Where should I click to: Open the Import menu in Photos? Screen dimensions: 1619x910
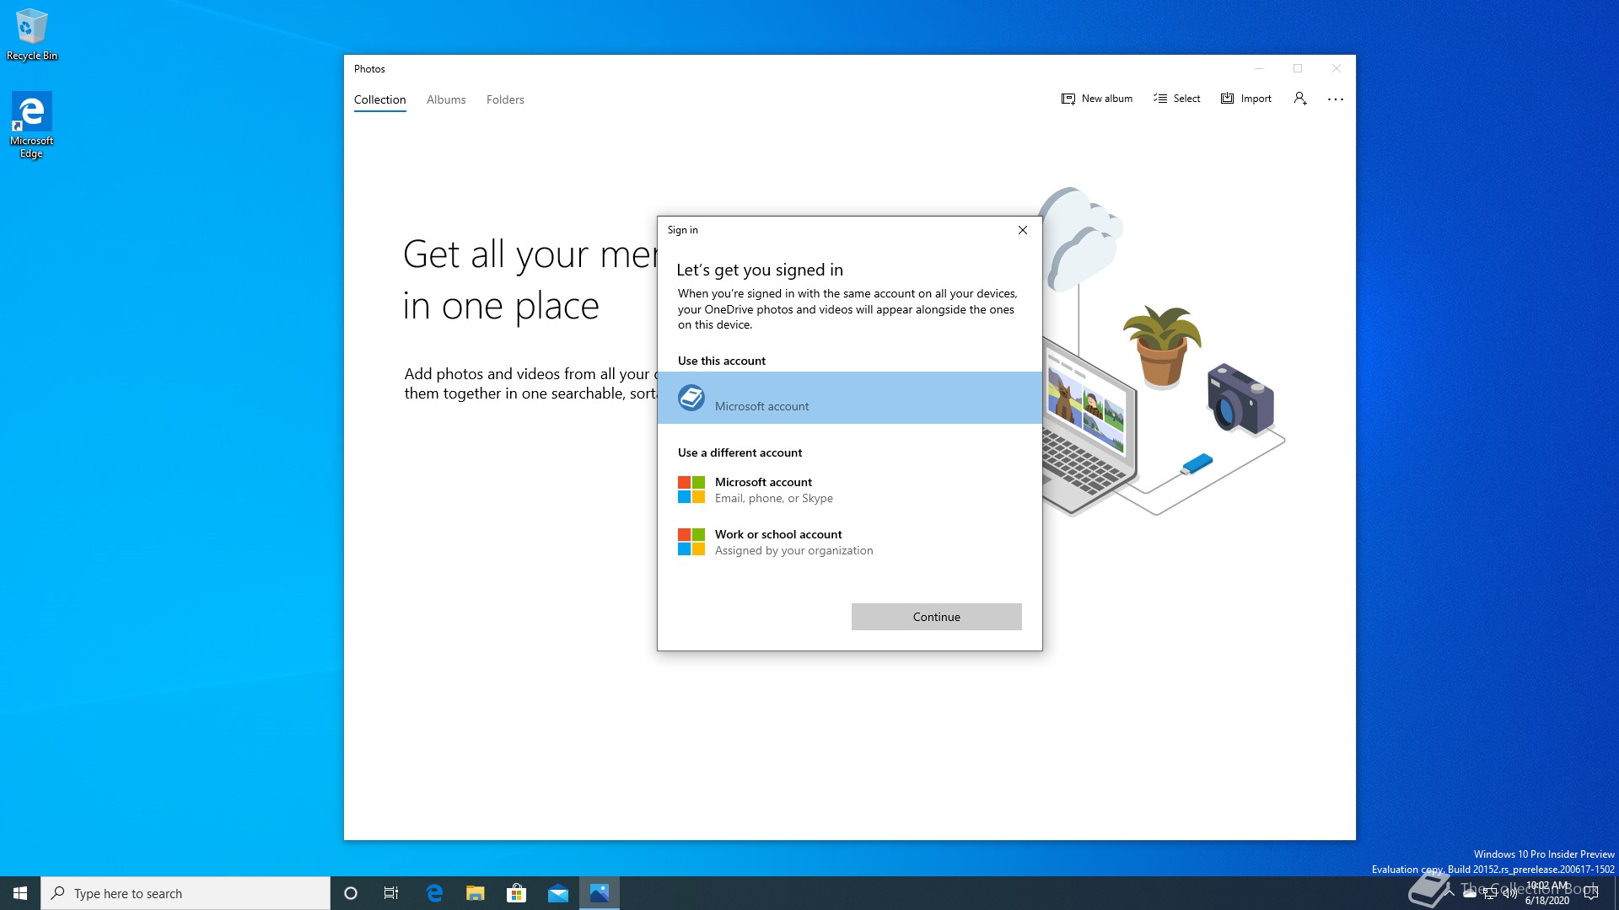point(1245,99)
